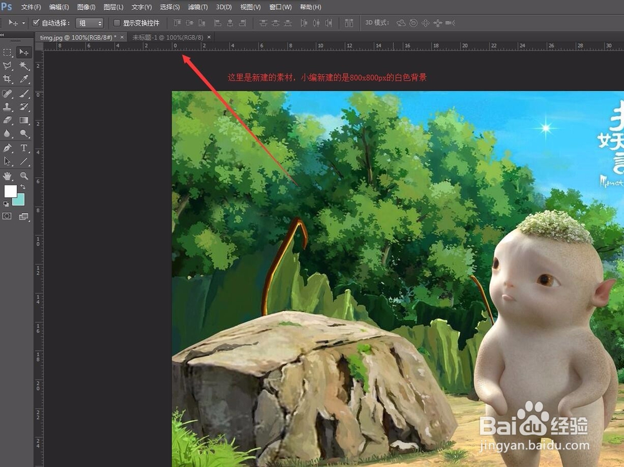Open the 文件(F) menu
Screen dimensions: 624x467
pos(31,7)
